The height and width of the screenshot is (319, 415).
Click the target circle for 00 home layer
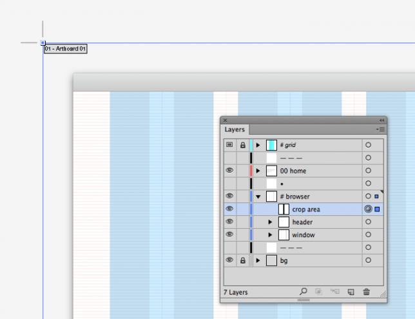point(368,171)
